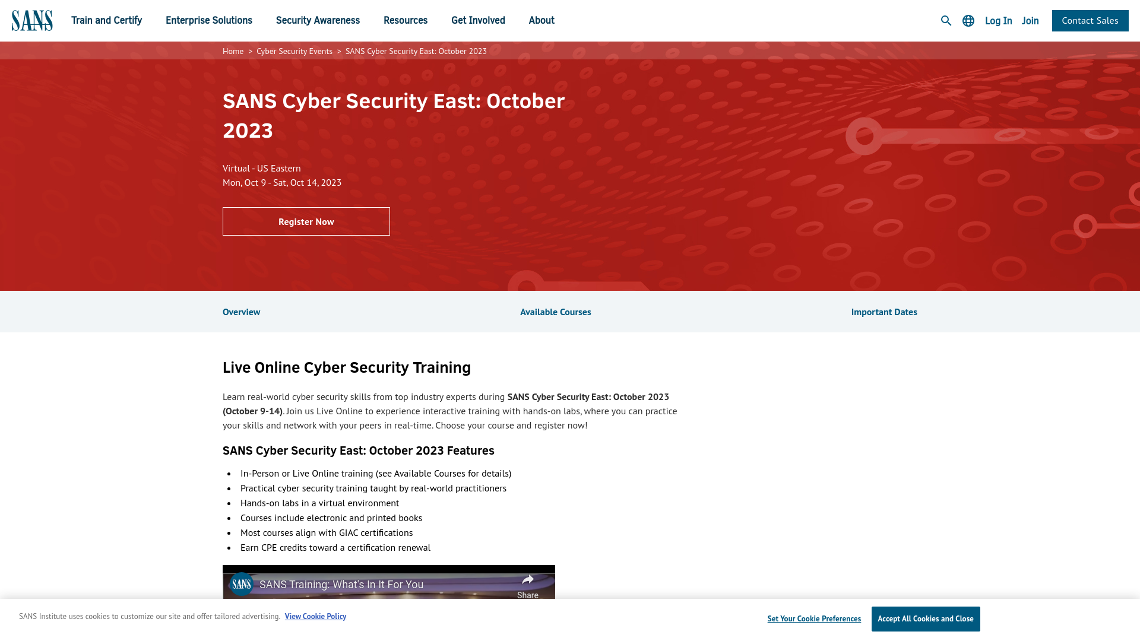Click the Available Courses tab
This screenshot has width=1140, height=641.
555,312
